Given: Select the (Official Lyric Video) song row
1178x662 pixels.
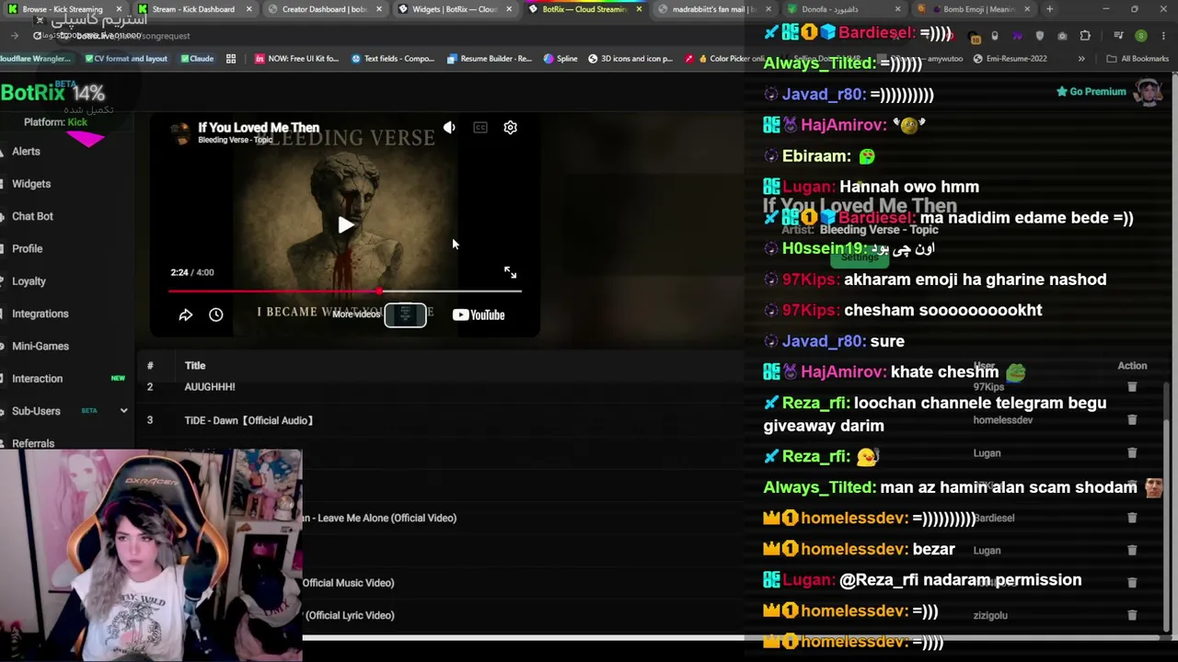Looking at the screenshot, I should [x=648, y=615].
